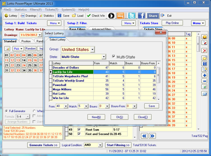This screenshot has height=156, width=211.
Task: Open the Bouns-From dropdown
Action: (135, 106)
